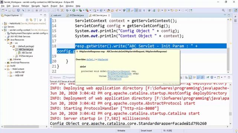238x133 pixels.
Task: Expand the Servers tree node
Action: click(3, 27)
